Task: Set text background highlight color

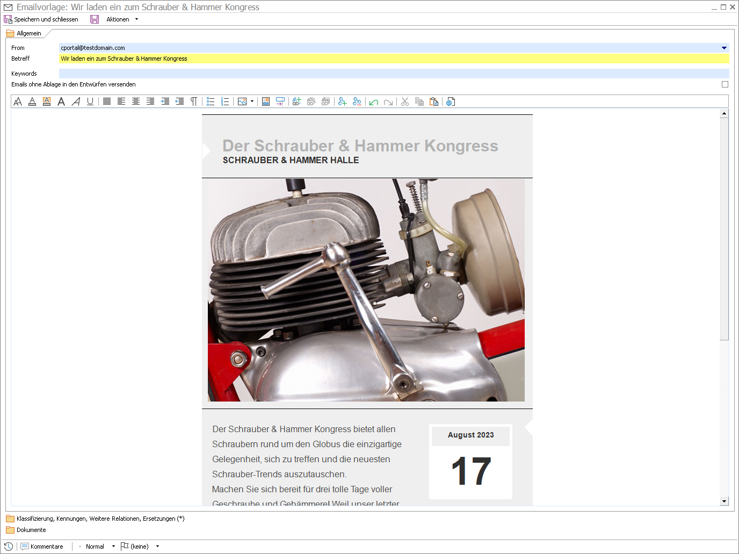Action: tap(47, 101)
